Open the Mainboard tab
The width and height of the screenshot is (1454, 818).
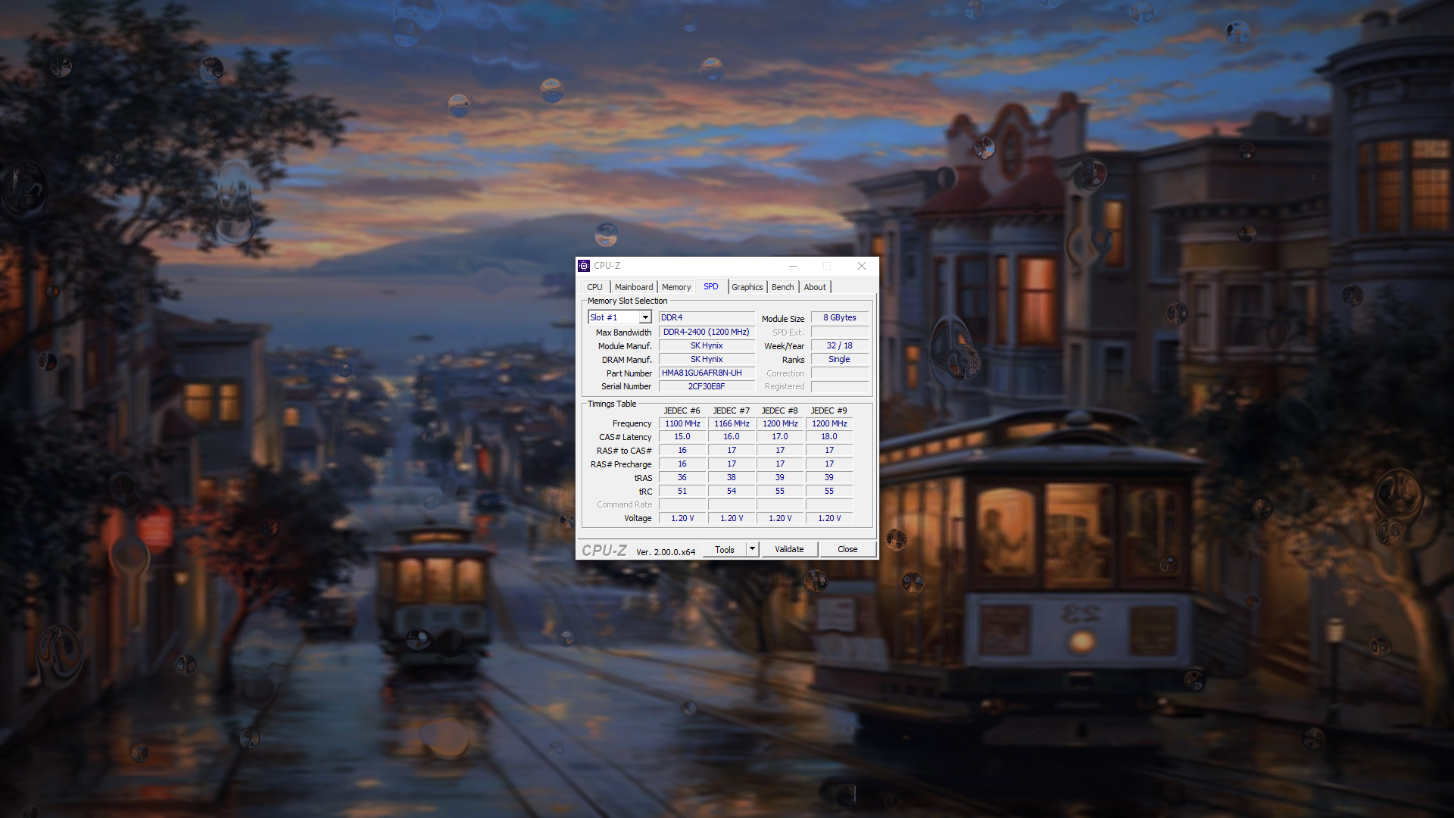point(633,287)
